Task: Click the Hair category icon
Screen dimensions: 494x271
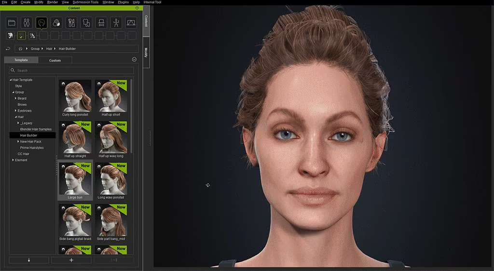Action: pos(41,23)
